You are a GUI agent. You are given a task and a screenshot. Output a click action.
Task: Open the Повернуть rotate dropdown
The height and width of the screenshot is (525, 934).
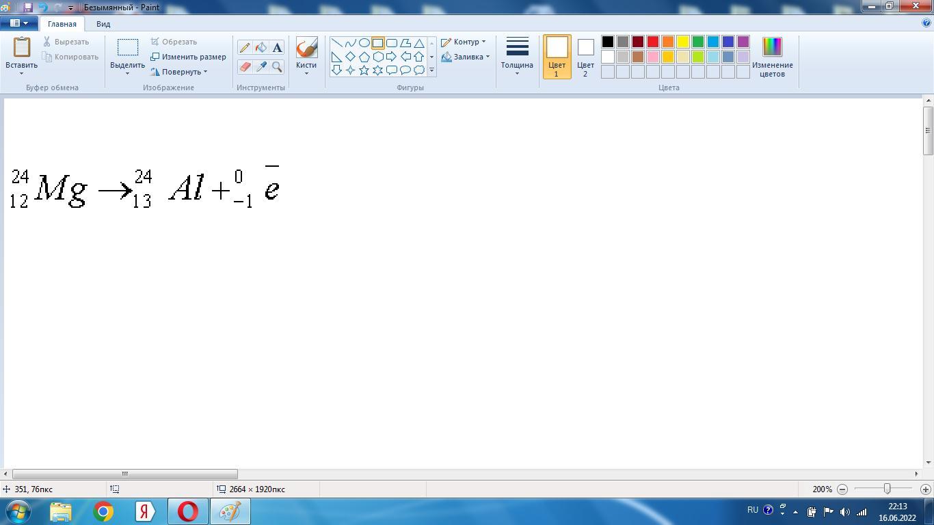(x=179, y=72)
